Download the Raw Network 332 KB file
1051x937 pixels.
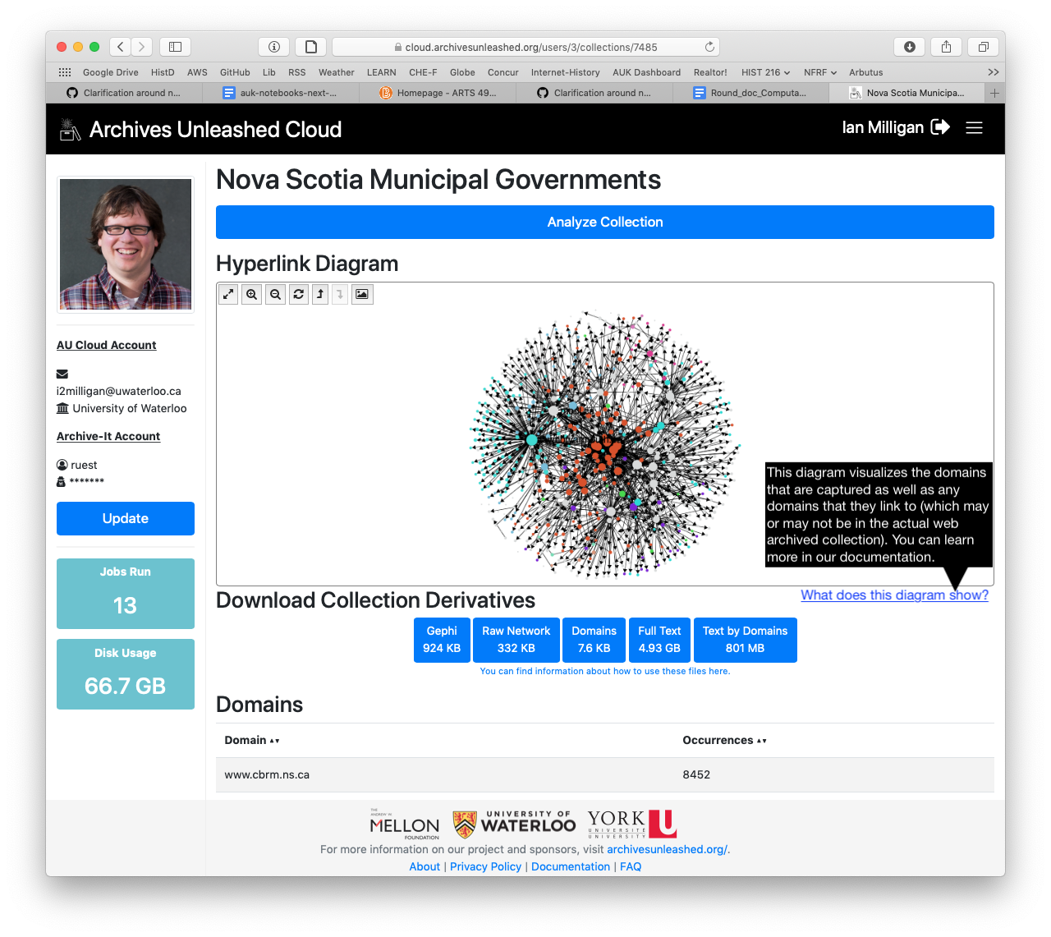pos(516,640)
